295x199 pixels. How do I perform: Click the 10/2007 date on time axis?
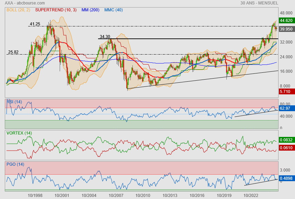click(x=116, y=195)
